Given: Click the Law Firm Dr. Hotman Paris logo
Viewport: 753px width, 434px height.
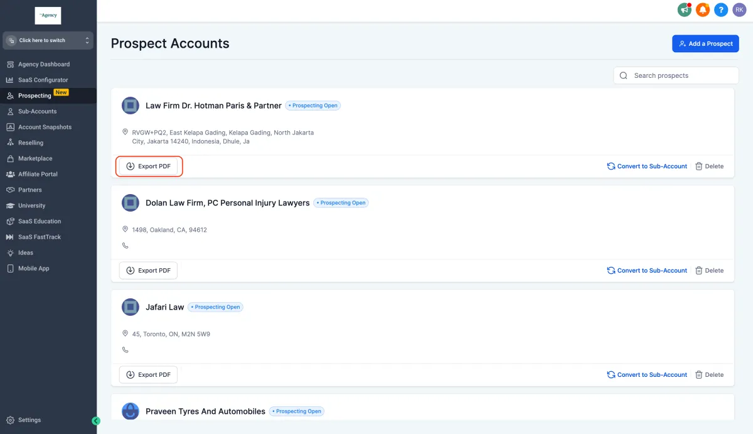Looking at the screenshot, I should pyautogui.click(x=131, y=106).
